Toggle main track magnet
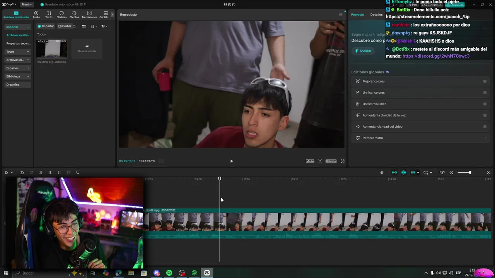The height and width of the screenshot is (278, 495). [x=394, y=173]
